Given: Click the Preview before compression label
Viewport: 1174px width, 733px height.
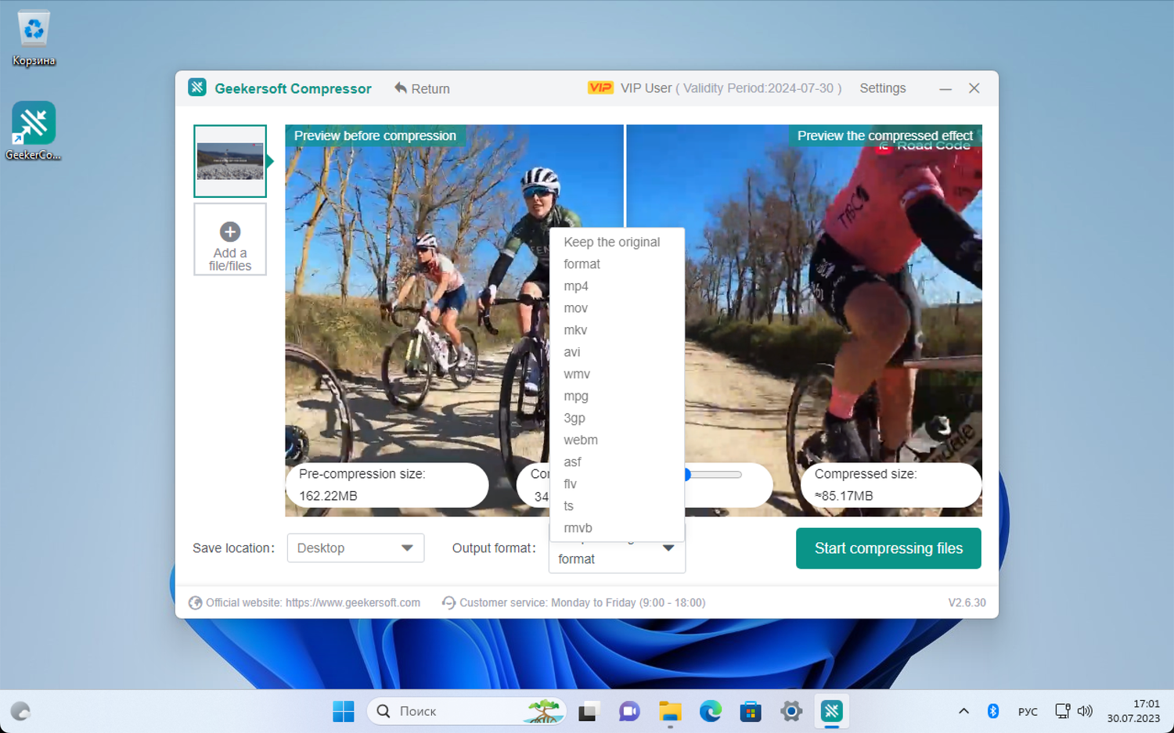Looking at the screenshot, I should (x=375, y=135).
